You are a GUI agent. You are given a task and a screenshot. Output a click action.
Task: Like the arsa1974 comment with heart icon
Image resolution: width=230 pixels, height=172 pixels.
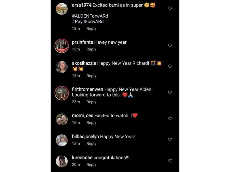coord(170,8)
